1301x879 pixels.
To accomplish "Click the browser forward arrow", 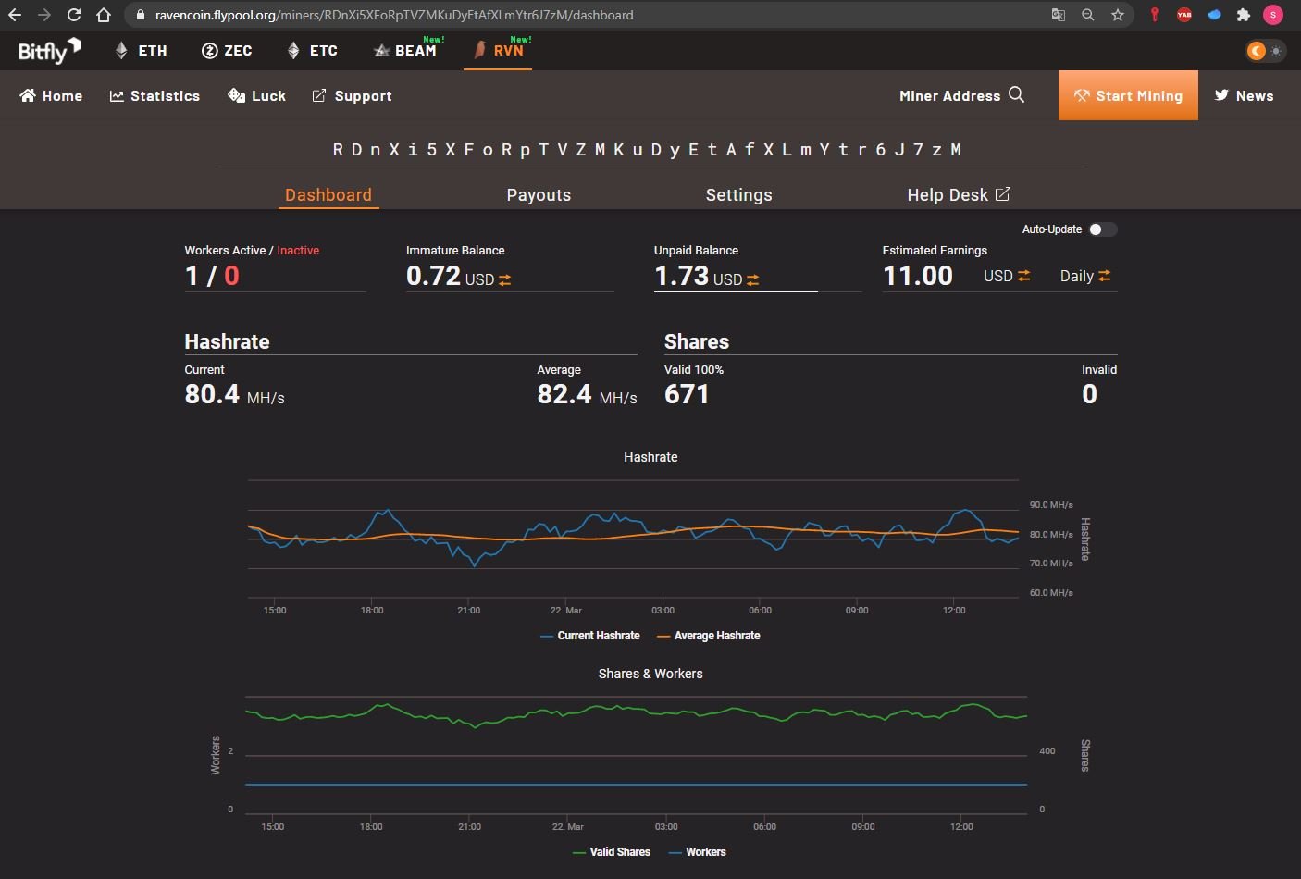I will tap(44, 15).
